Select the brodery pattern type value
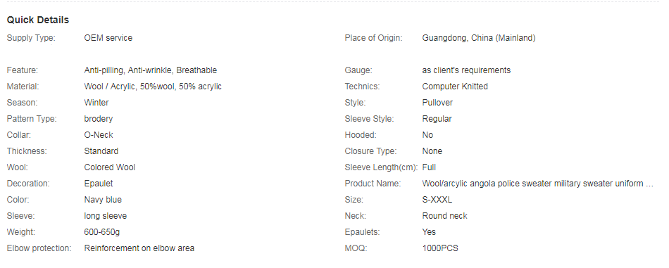 (x=98, y=119)
